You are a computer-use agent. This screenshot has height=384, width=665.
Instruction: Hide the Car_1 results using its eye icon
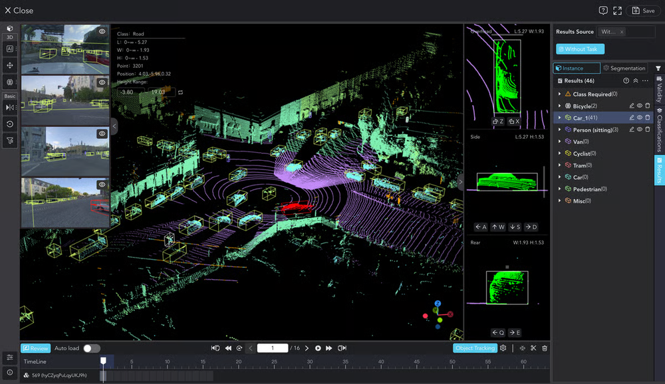point(640,117)
